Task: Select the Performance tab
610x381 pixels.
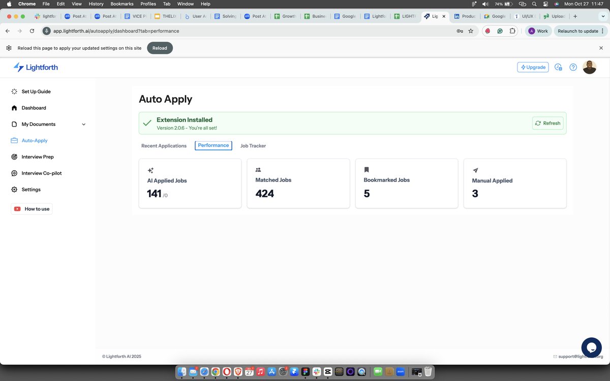Action: coord(213,145)
